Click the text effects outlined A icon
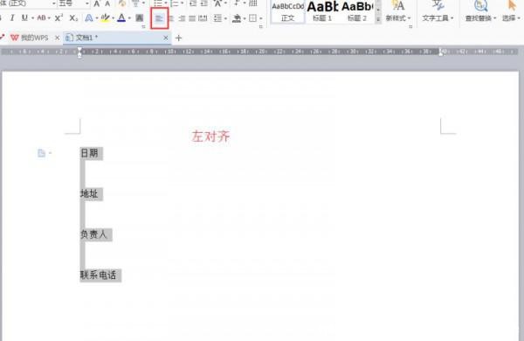This screenshot has width=524, height=341. pyautogui.click(x=89, y=17)
